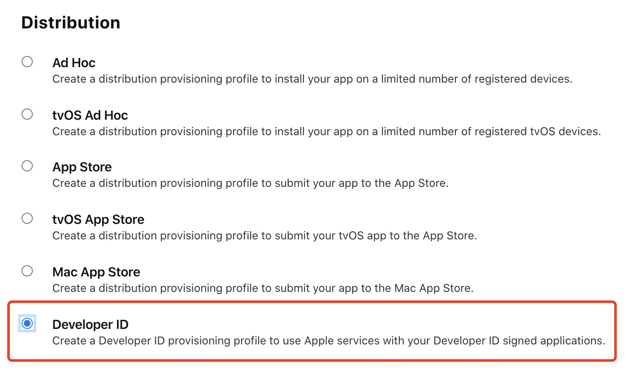Click the registered tvOS devices description text
Image resolution: width=639 pixels, height=378 pixels.
click(327, 132)
